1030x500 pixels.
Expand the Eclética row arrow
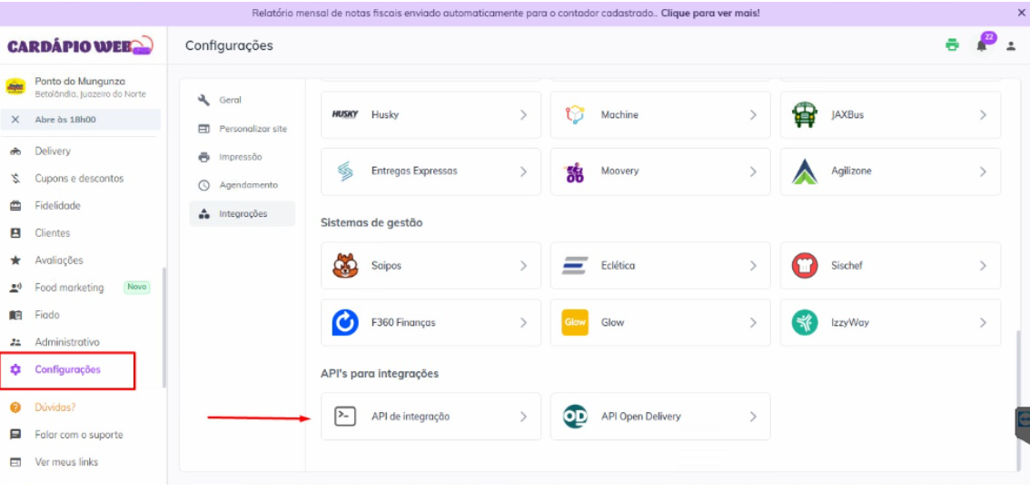coord(753,266)
